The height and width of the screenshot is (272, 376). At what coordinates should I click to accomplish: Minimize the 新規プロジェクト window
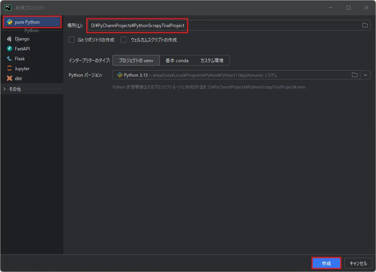click(331, 8)
